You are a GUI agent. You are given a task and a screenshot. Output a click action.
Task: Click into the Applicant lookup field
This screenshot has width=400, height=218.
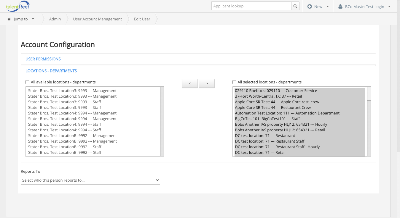[251, 6]
